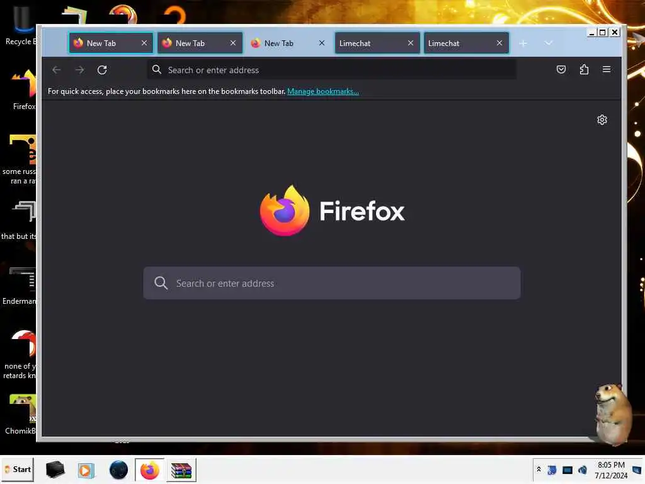Screen dimensions: 645x484
Task: Open the dark globe taskbar app
Action: pos(118,470)
